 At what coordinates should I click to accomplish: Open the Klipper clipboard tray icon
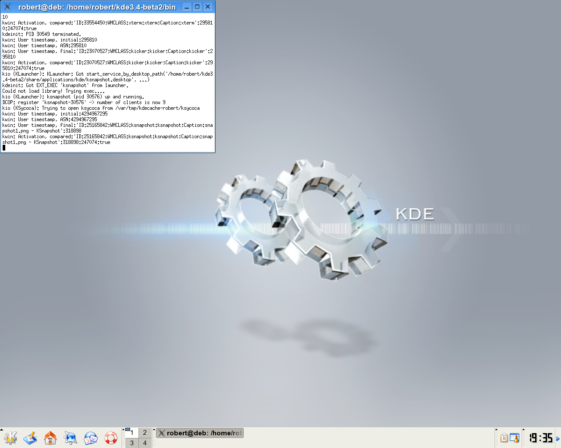504,438
